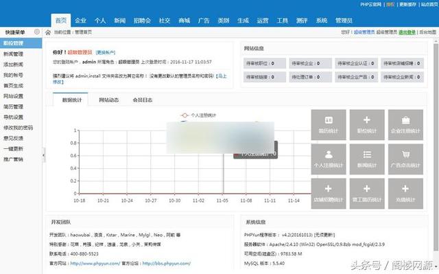The image size is (439, 274).
Task: Open the 运营 top navigation menu
Action: tap(263, 21)
